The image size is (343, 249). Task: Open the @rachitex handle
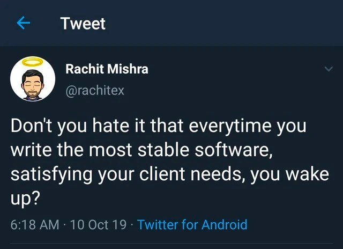pyautogui.click(x=95, y=91)
